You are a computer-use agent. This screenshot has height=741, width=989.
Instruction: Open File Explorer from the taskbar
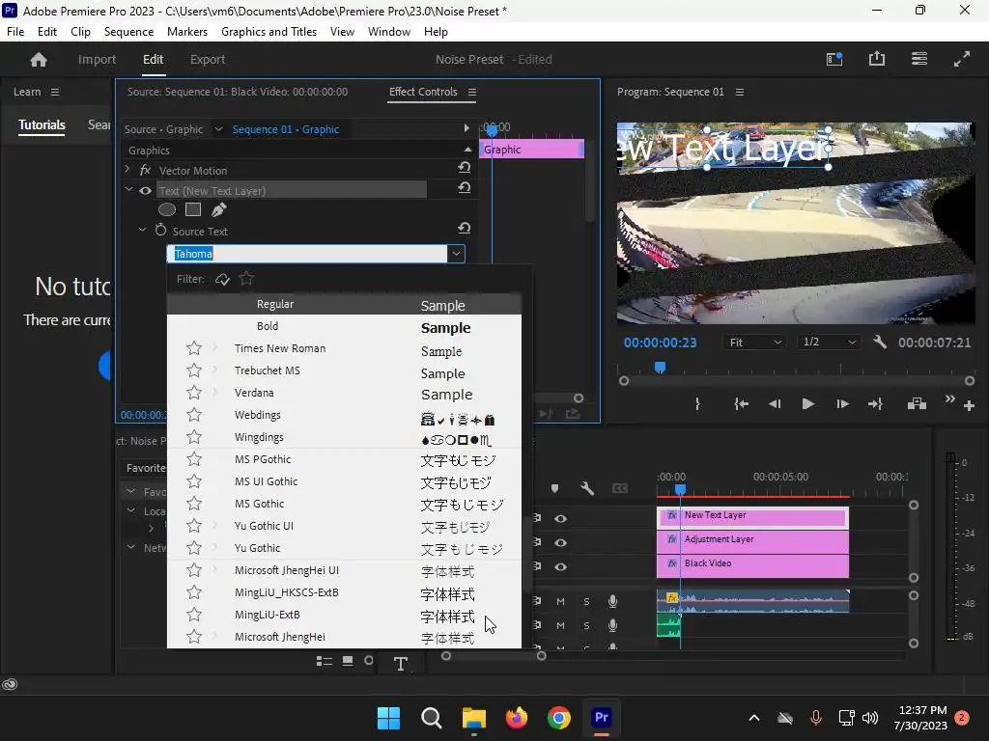(473, 718)
